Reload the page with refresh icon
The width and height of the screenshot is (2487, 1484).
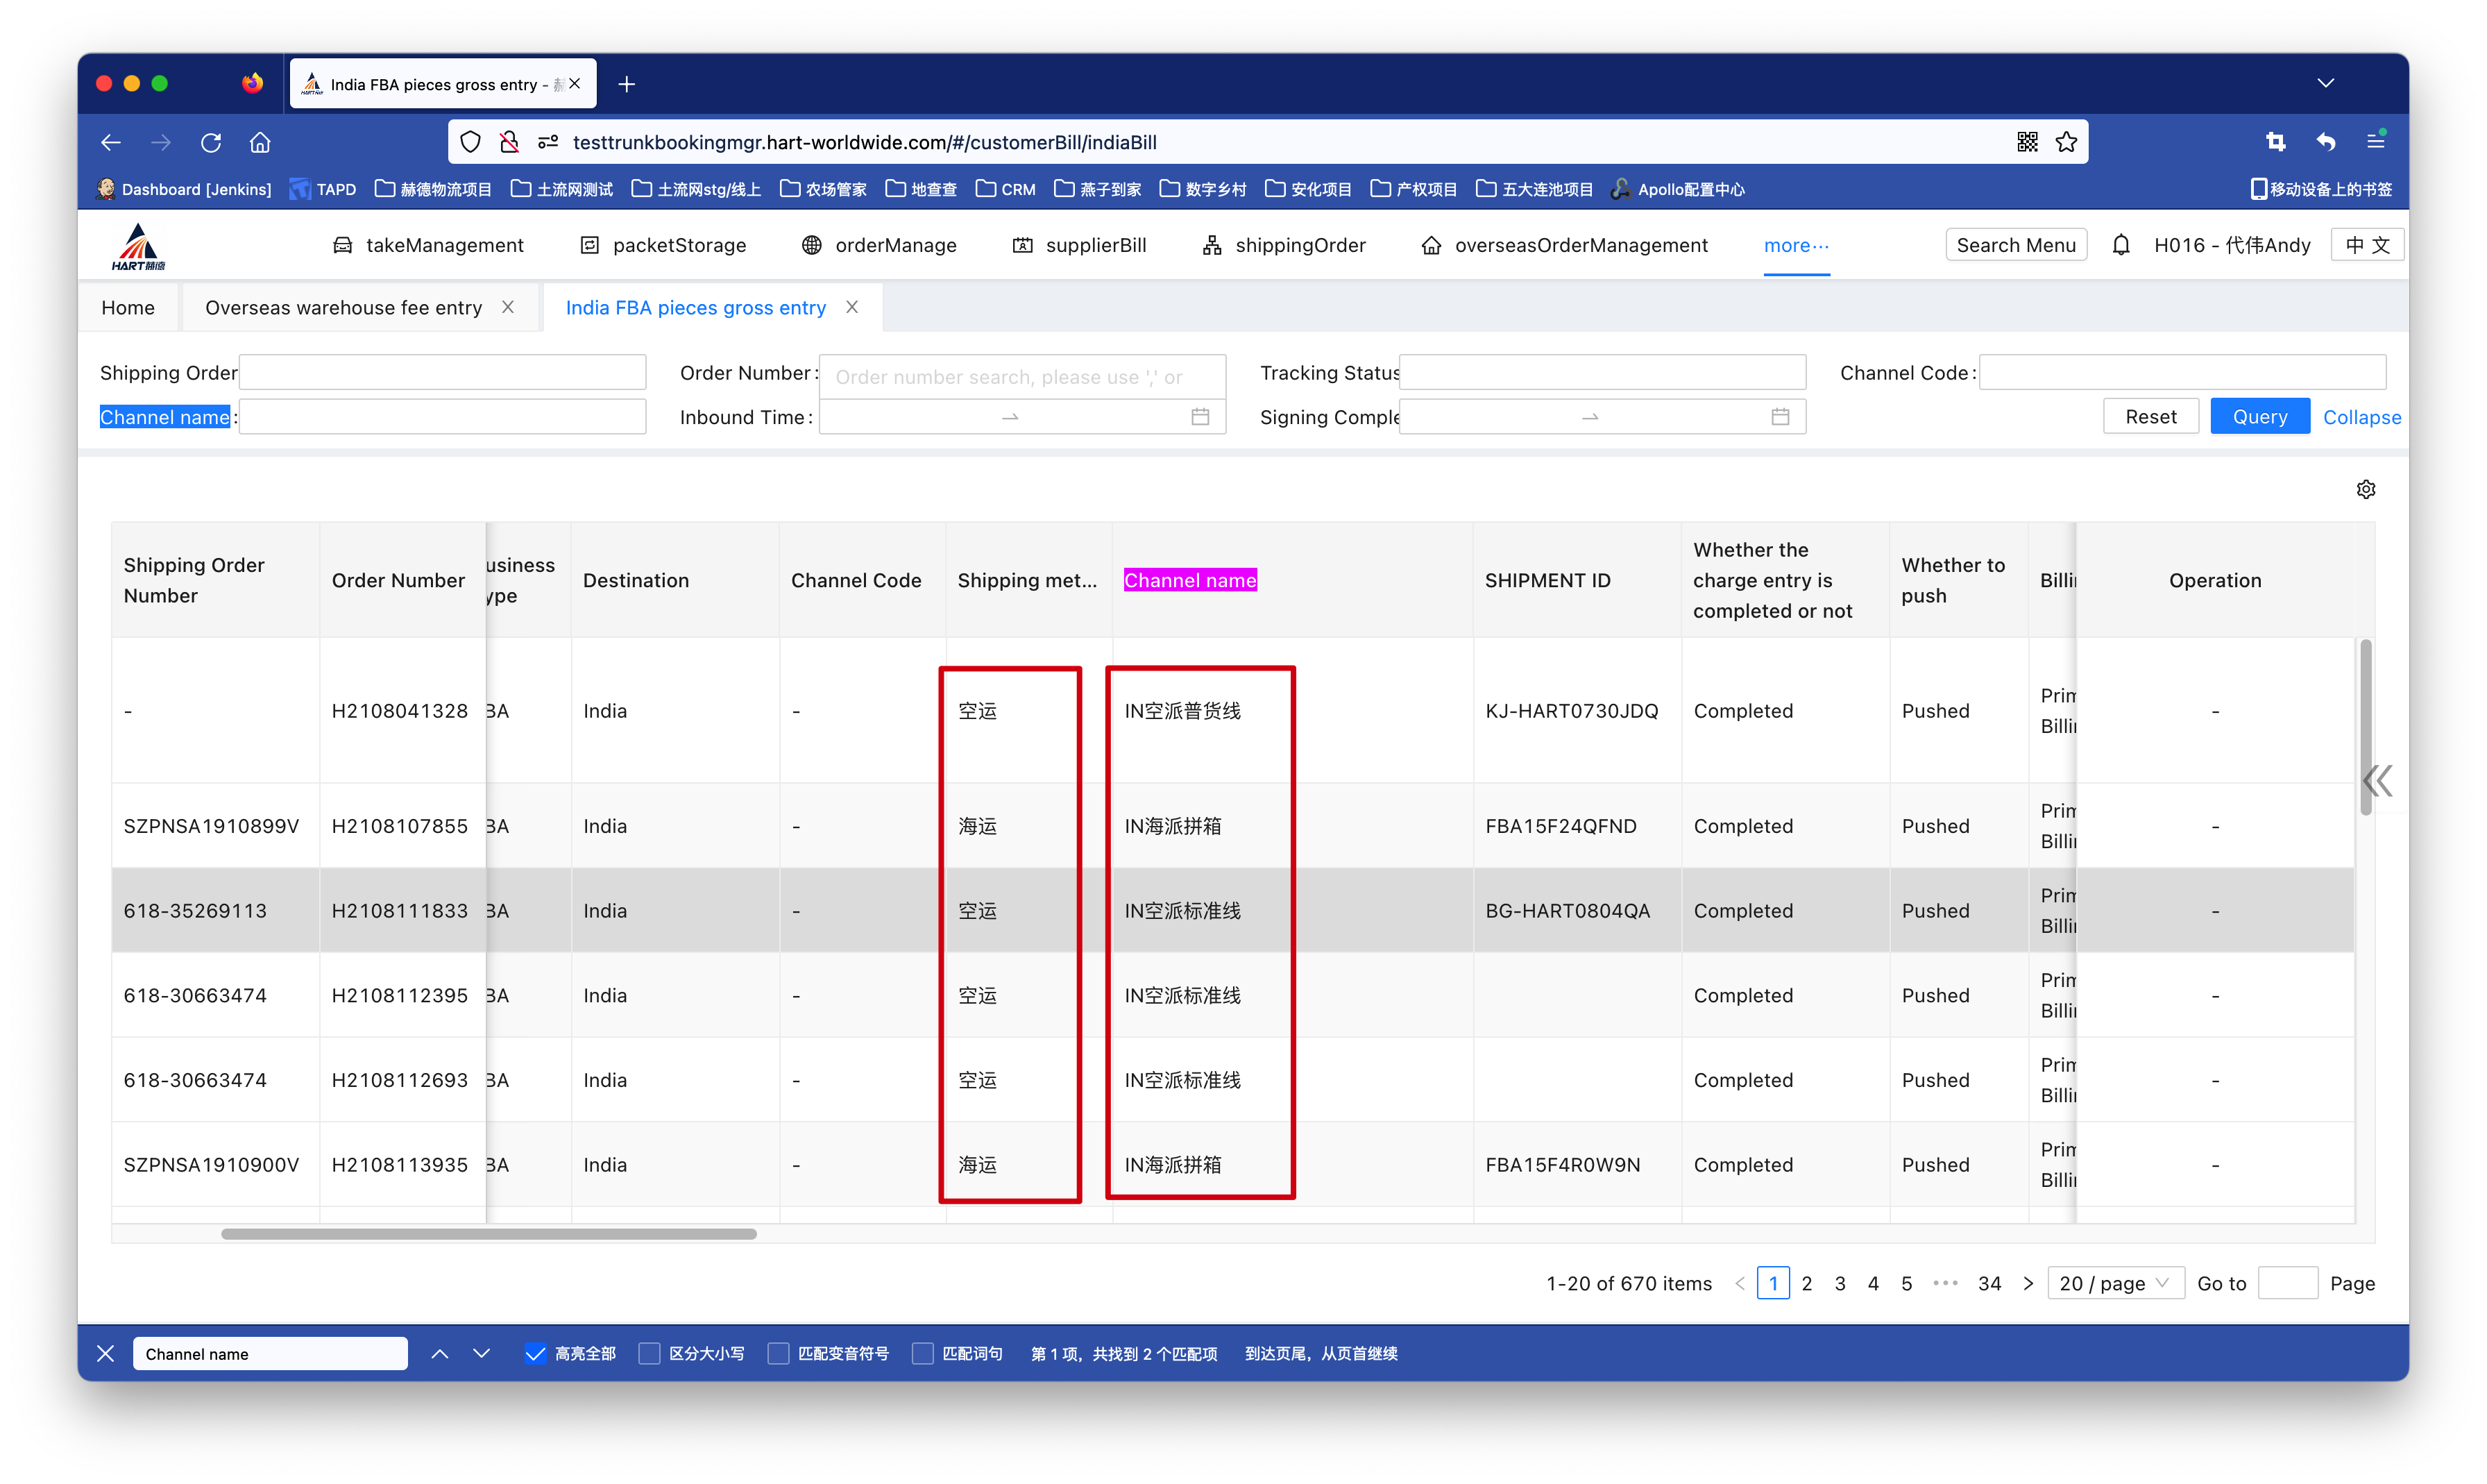[x=211, y=142]
